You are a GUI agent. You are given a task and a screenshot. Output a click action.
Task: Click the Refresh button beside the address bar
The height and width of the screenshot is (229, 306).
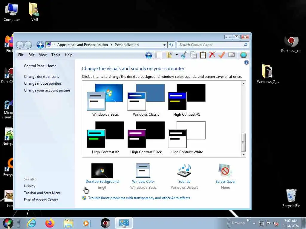tap(171, 45)
